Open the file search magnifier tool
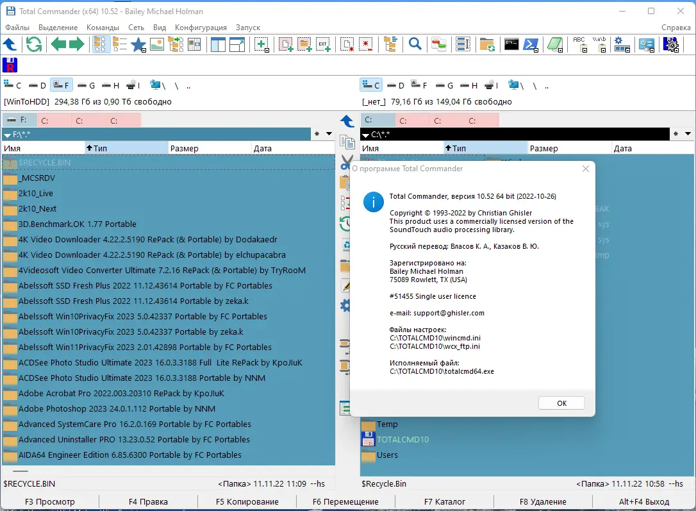This screenshot has height=511, width=696. 415,44
